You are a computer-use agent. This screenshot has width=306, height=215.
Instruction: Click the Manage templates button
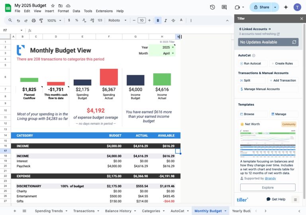pos(284,114)
